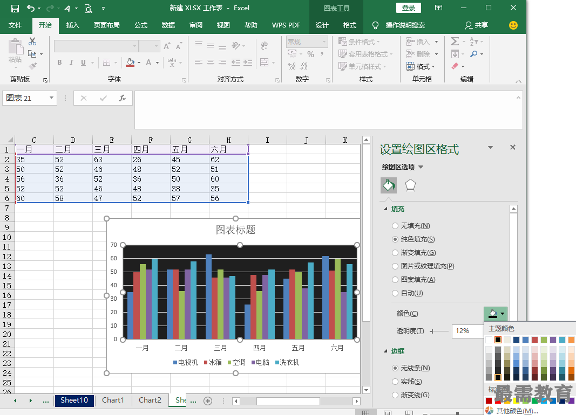Click the percent style icon
The image size is (576, 415).
click(x=311, y=54)
